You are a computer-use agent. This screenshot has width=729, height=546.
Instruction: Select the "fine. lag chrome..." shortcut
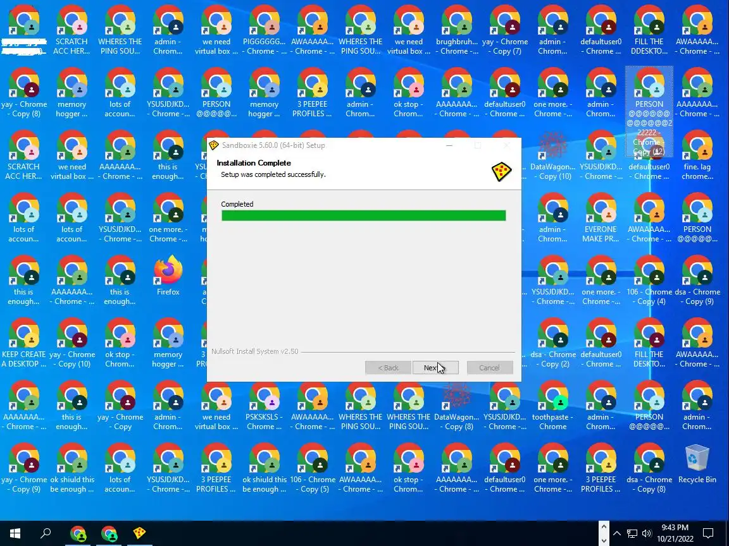click(x=697, y=155)
